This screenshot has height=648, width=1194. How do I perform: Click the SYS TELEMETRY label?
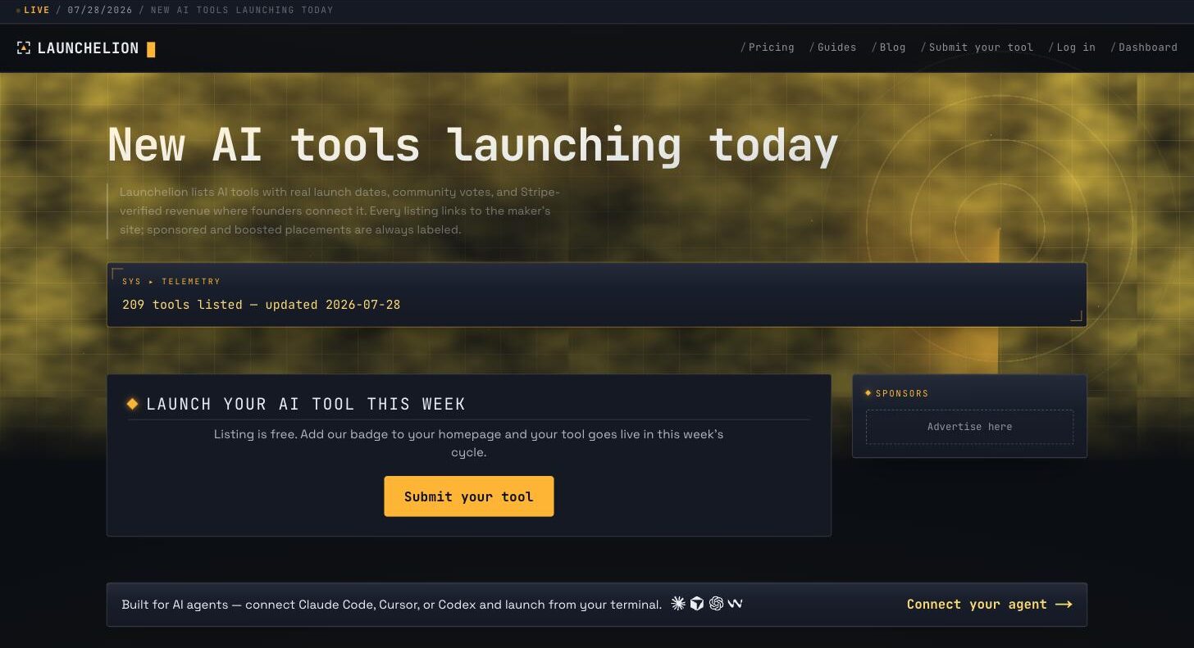click(x=171, y=281)
